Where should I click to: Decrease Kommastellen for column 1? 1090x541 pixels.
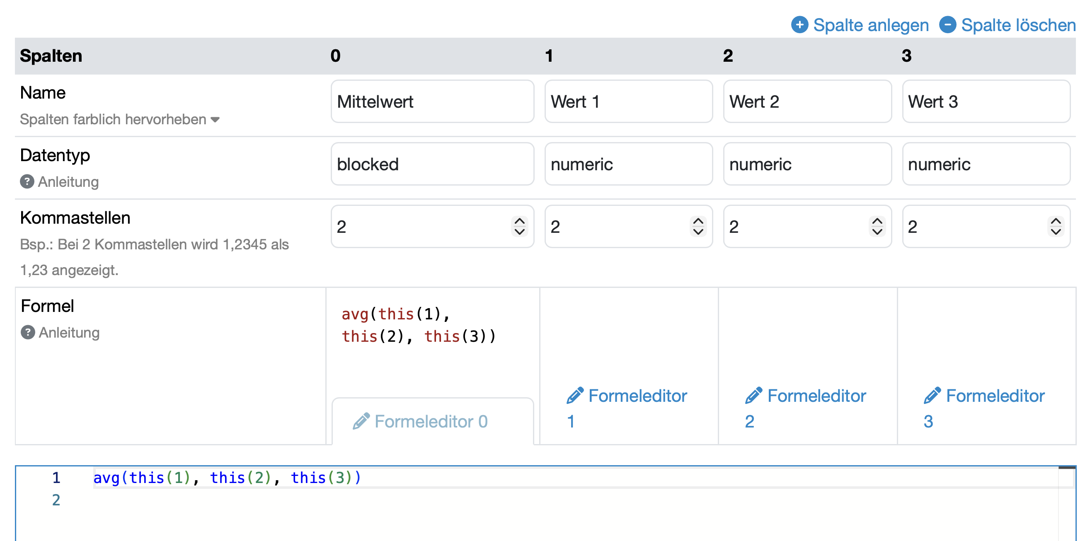click(x=698, y=232)
